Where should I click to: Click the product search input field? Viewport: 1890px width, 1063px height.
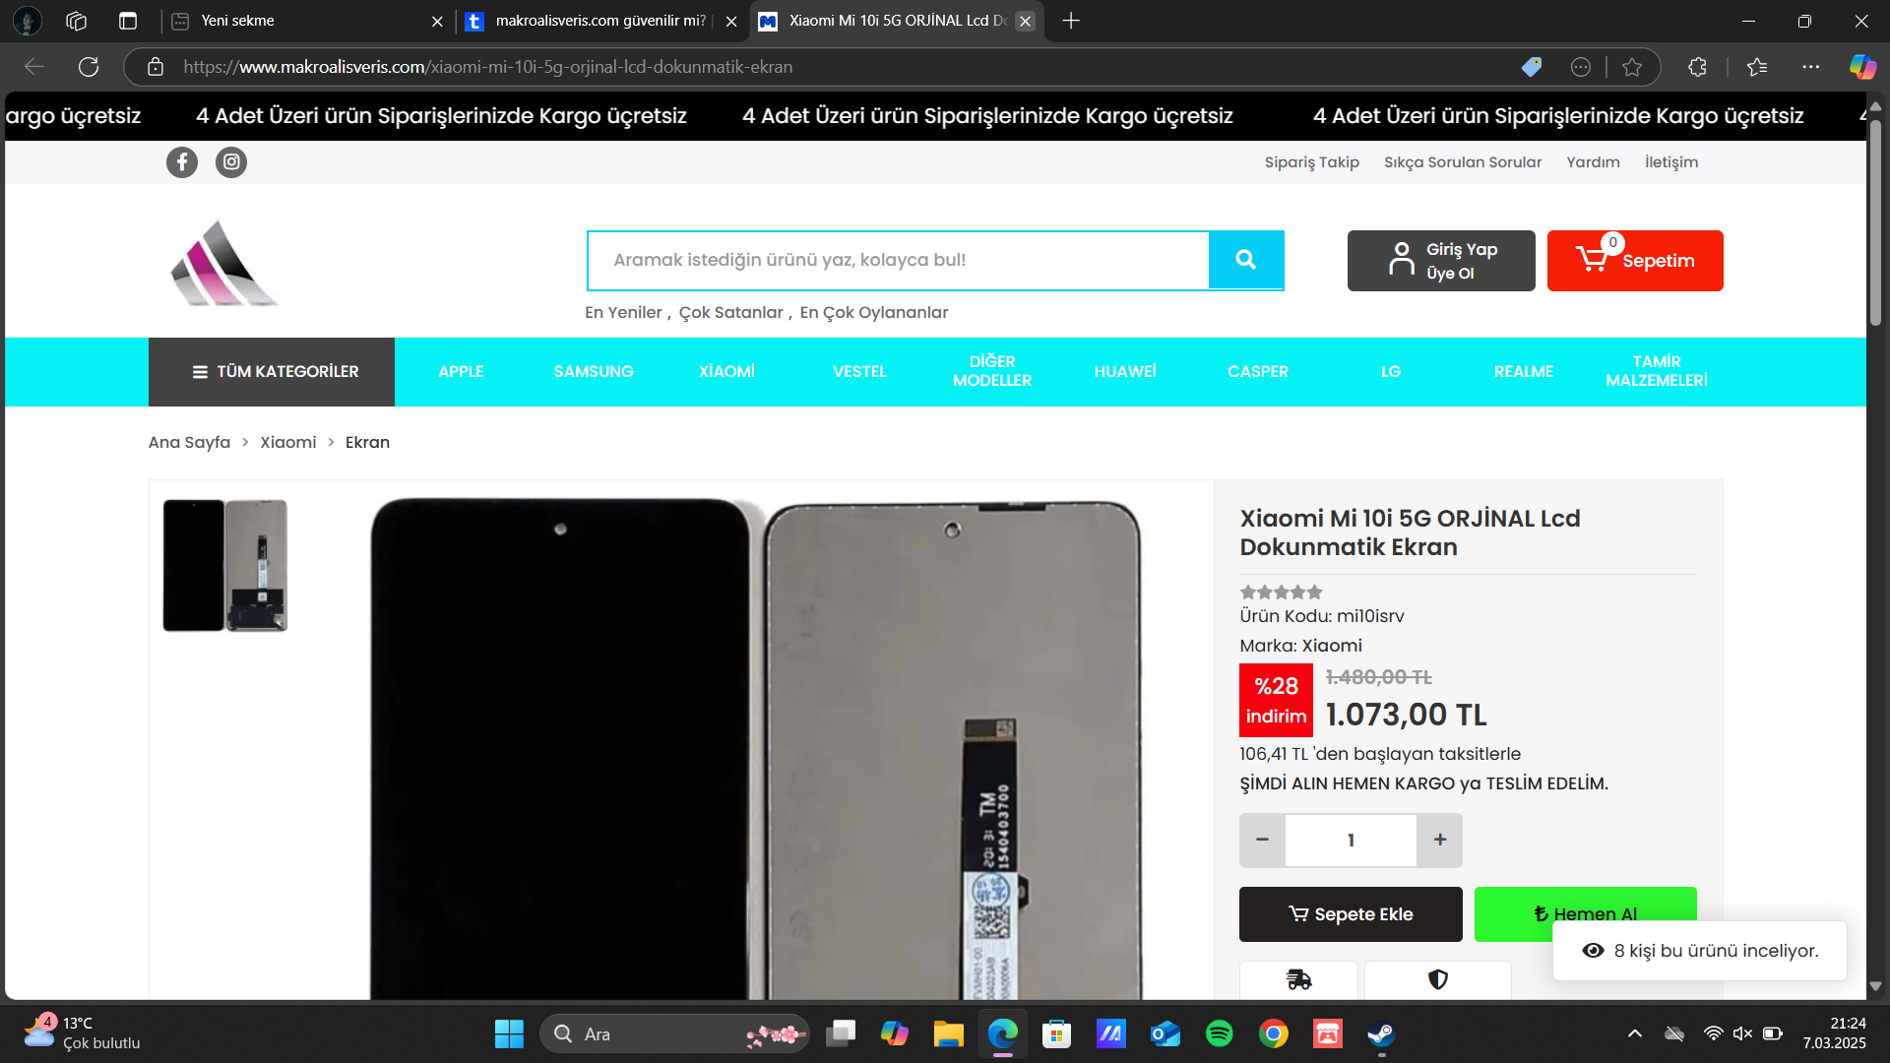pos(898,260)
